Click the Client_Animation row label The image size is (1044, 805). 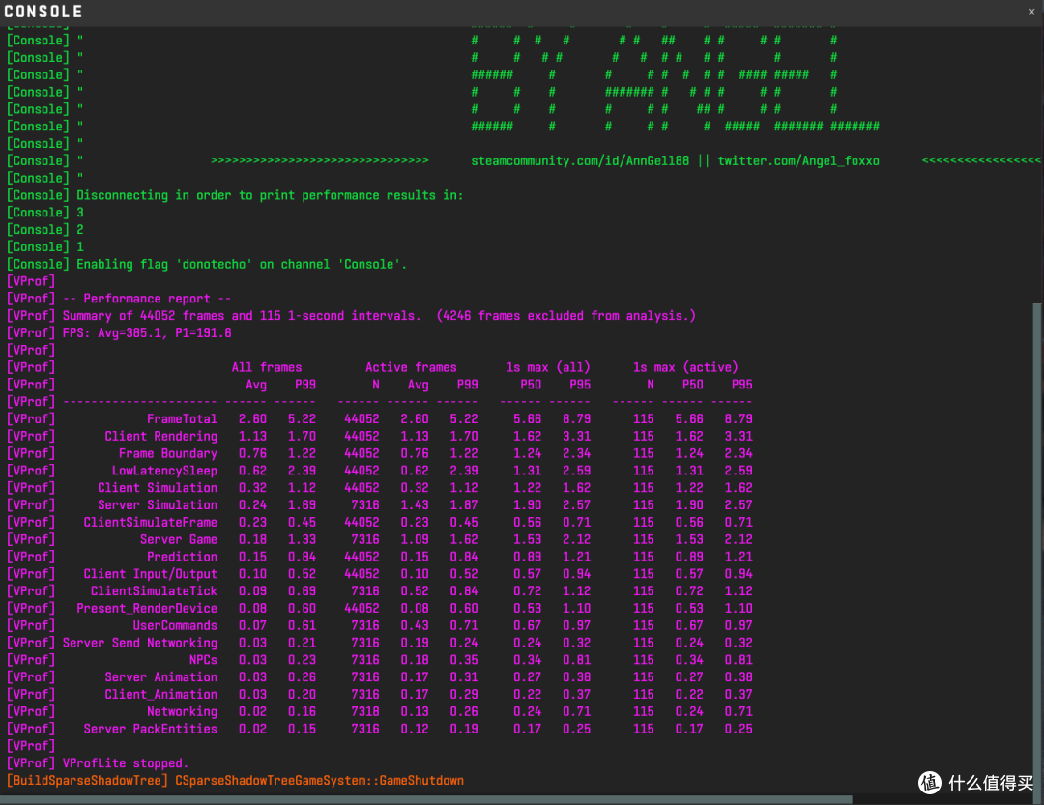tap(160, 695)
